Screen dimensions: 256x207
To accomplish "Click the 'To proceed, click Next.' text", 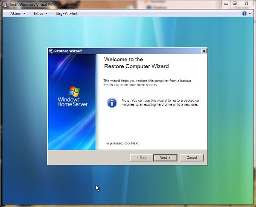I will 122,143.
